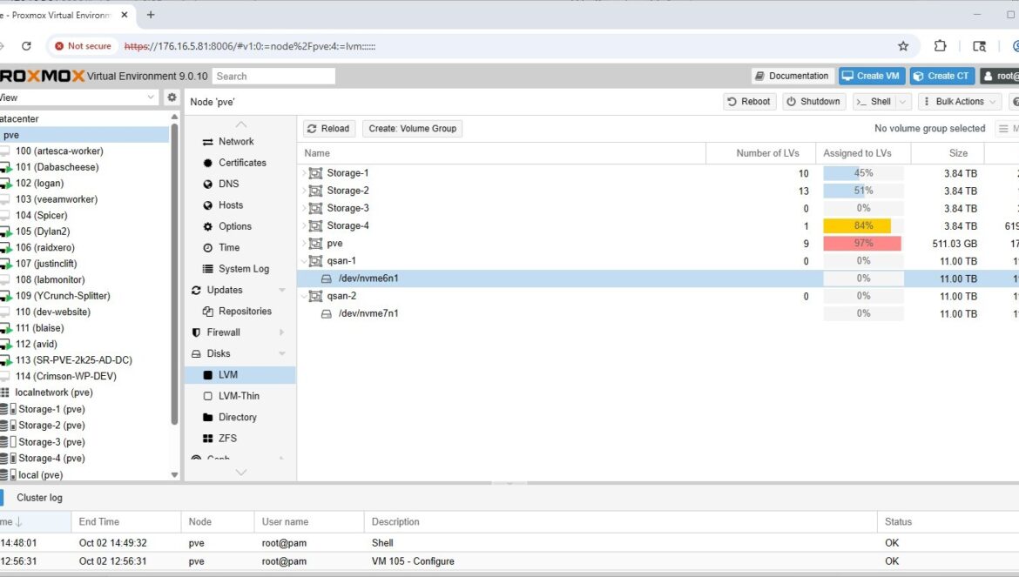1019x577 pixels.
Task: Click the disk icon next to /dev/nvme7n1
Action: [327, 313]
